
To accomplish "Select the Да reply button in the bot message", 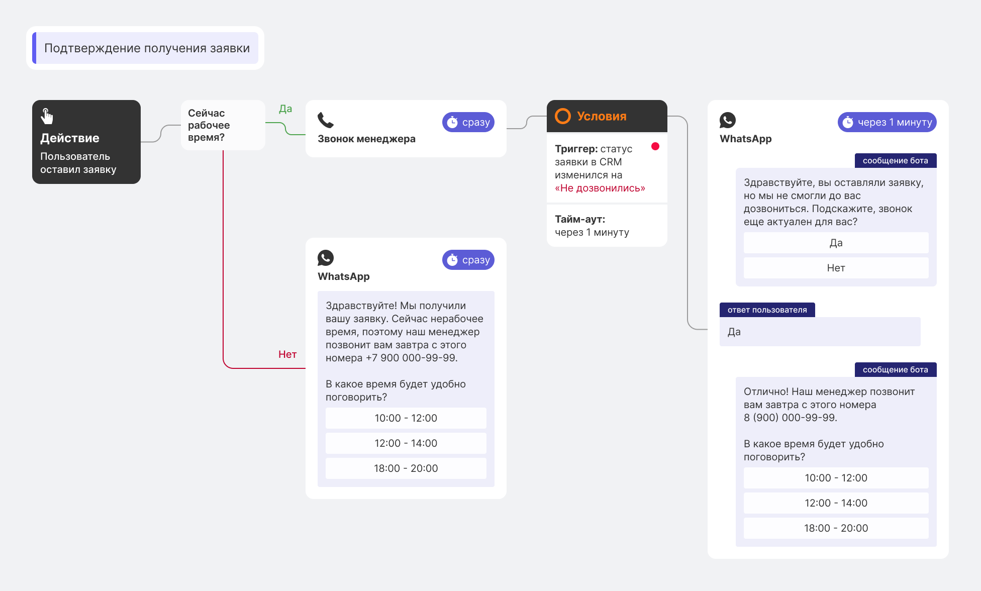I will tap(836, 243).
